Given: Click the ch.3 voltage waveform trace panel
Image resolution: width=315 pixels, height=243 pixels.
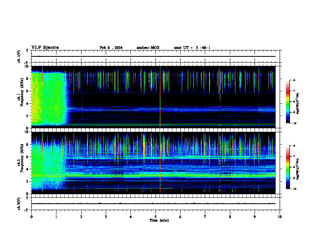Looking at the screenshot, I should (x=156, y=204).
